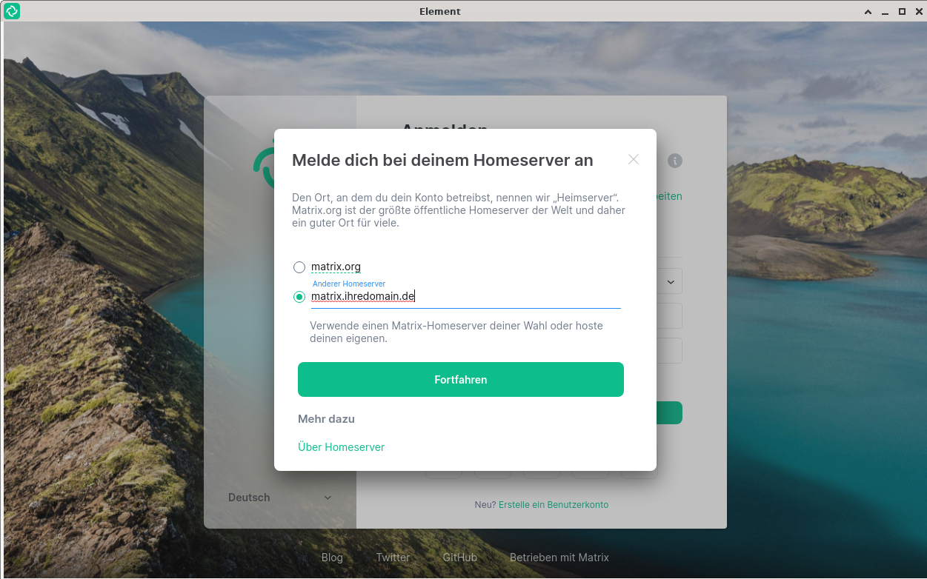927x579 pixels.
Task: Close the Element window
Action: tap(917, 11)
